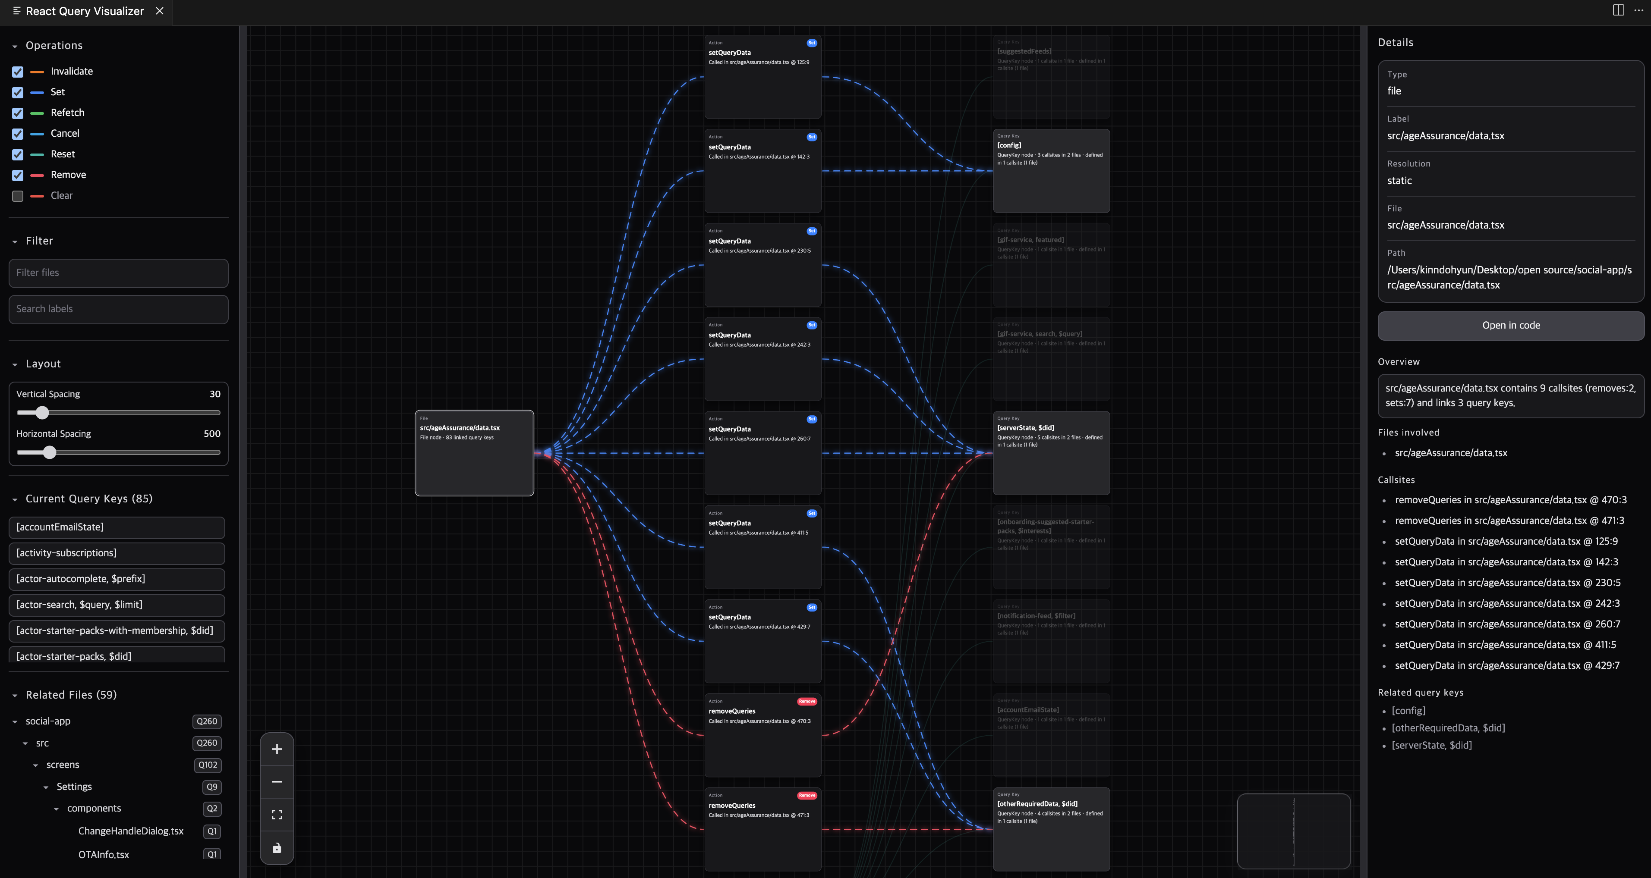Screen dimensions: 1651x878
Task: Click inside the Filter files input
Action: 118,273
